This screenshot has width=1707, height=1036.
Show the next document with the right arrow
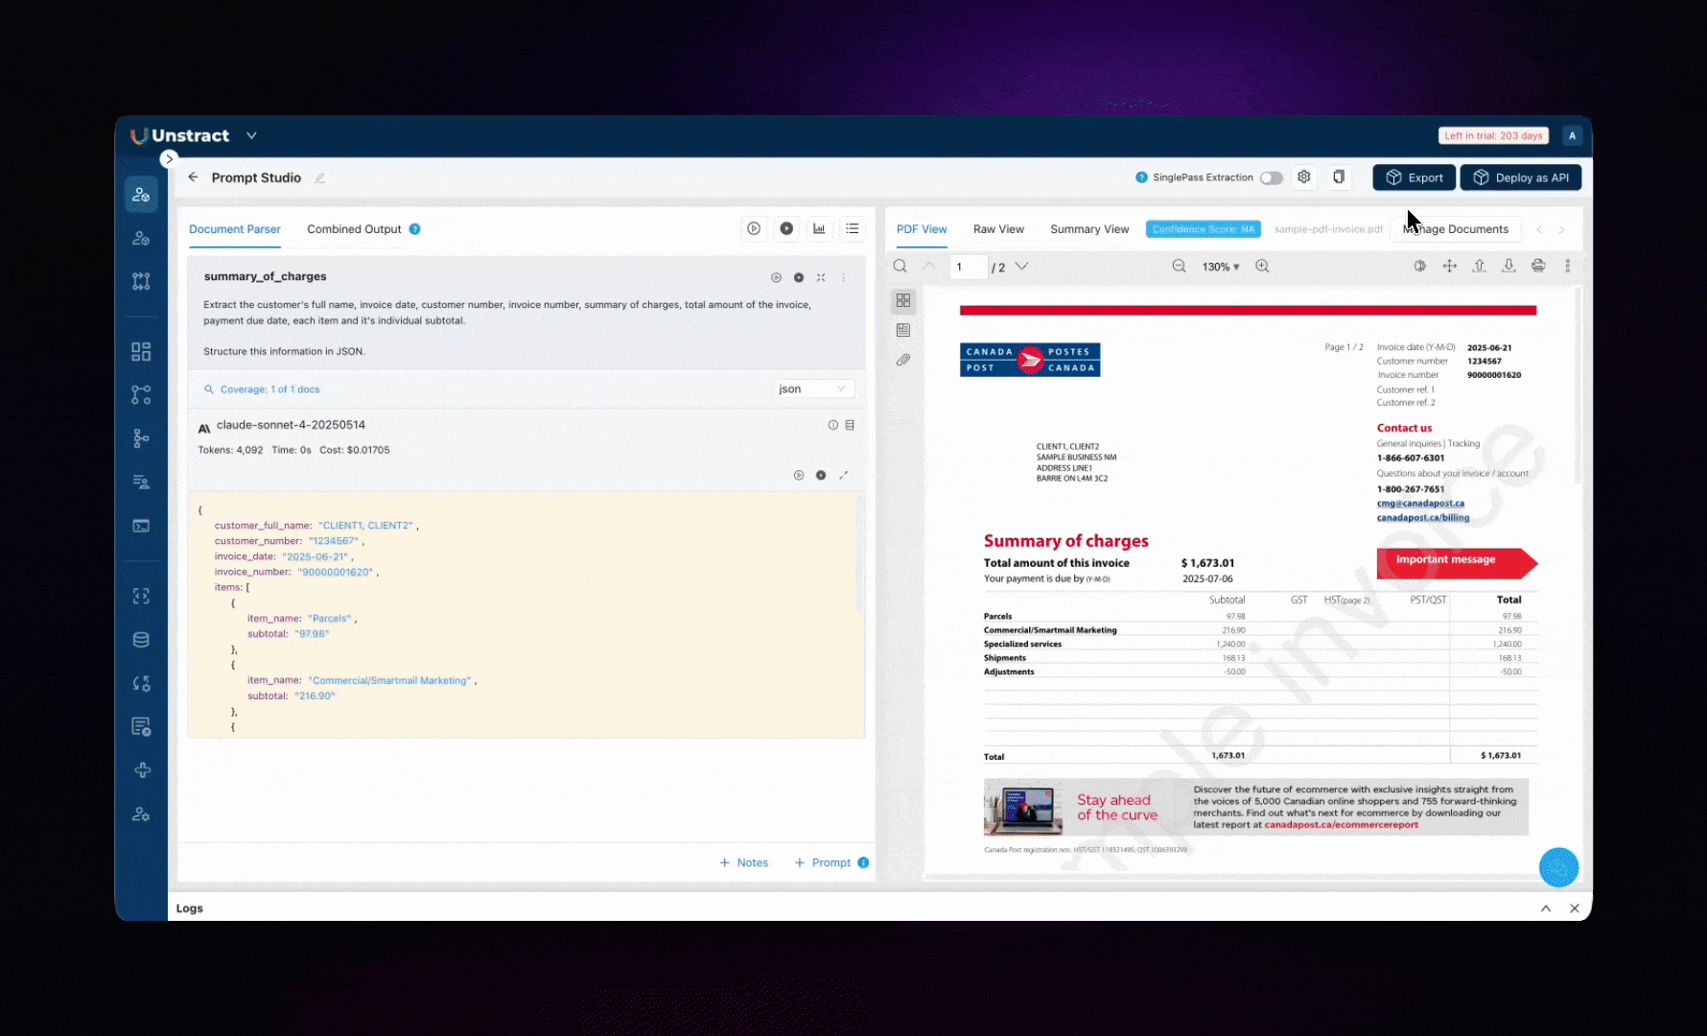1562,230
